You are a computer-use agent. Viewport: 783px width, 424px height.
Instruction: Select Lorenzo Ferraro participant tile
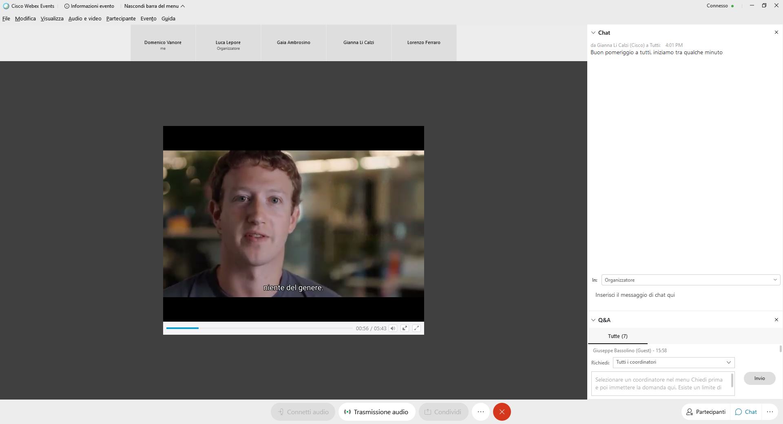coord(424,43)
